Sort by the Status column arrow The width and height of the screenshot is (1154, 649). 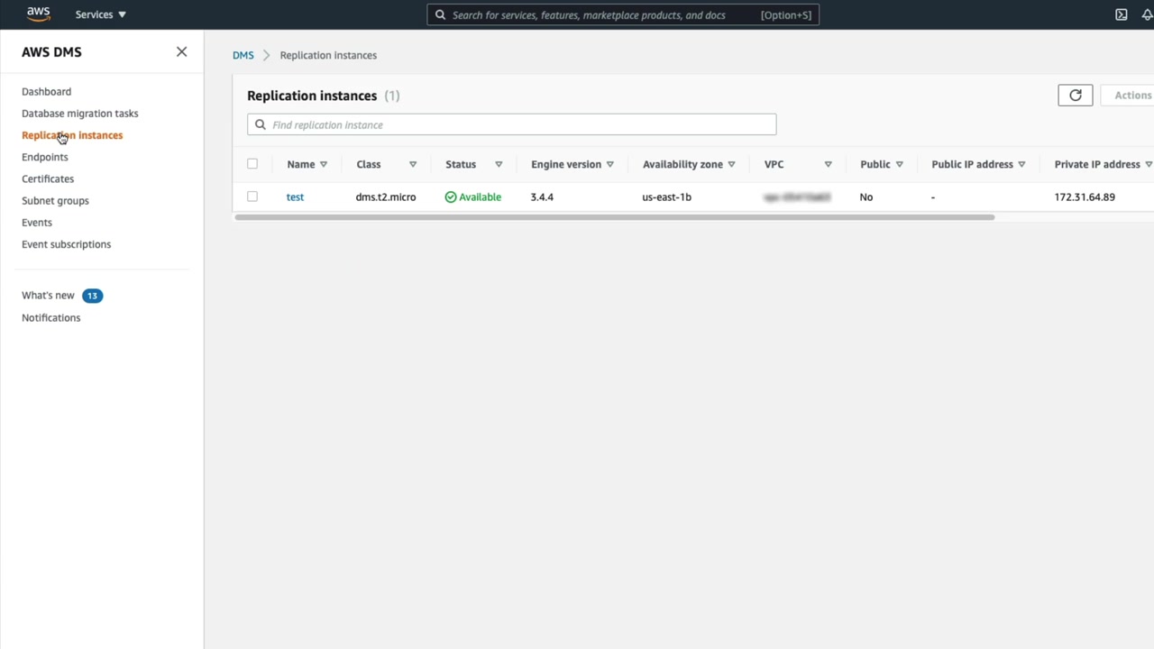coord(499,164)
